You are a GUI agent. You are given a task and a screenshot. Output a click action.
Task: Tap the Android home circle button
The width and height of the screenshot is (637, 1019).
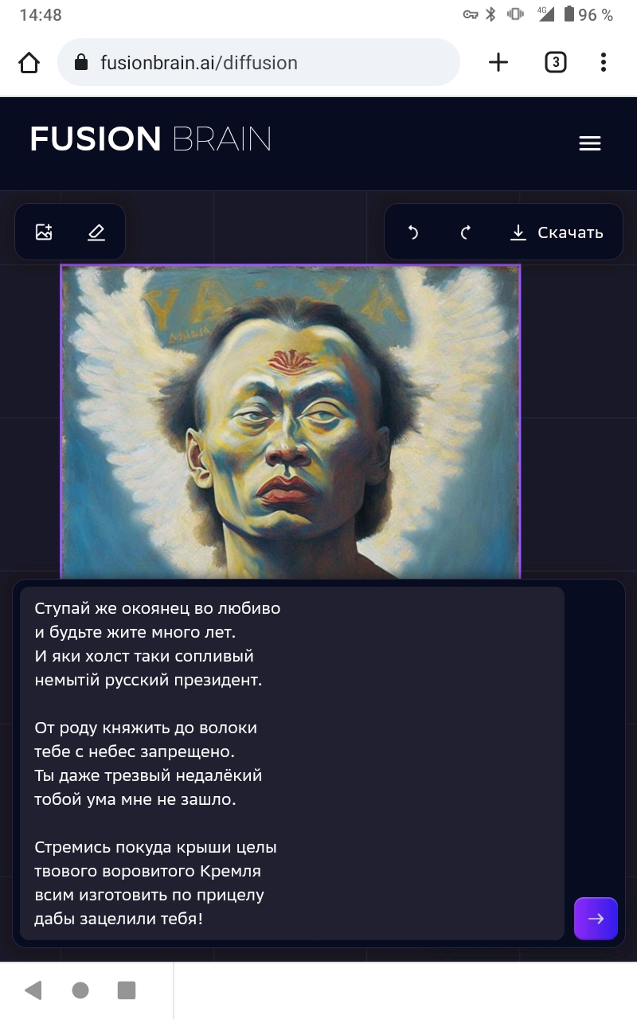[80, 990]
